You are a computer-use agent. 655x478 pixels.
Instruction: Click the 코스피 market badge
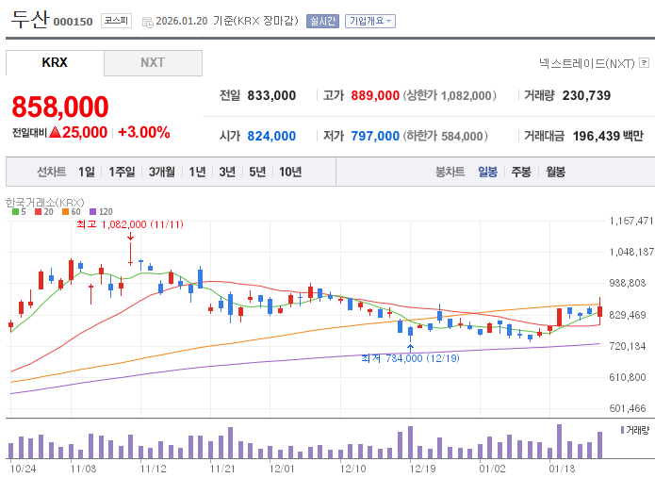pyautogui.click(x=116, y=21)
